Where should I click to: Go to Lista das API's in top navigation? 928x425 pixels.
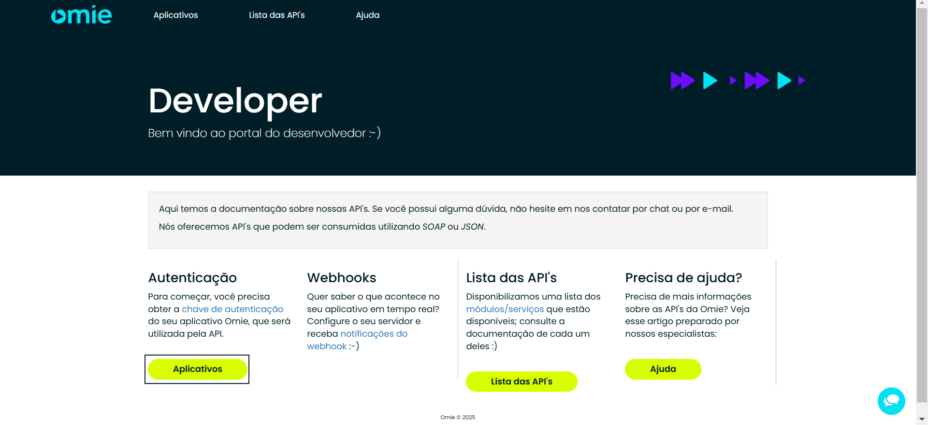[276, 15]
